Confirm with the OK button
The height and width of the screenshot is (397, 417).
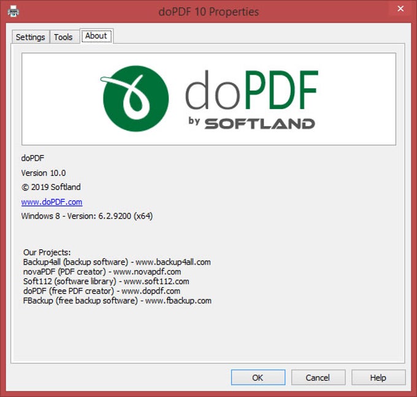pyautogui.click(x=258, y=377)
